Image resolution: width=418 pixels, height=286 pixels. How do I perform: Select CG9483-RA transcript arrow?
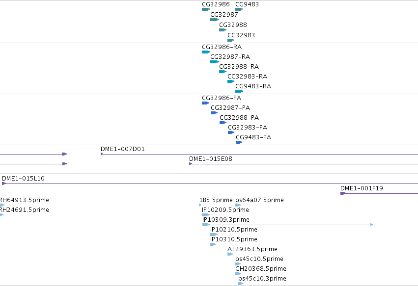coord(239,91)
